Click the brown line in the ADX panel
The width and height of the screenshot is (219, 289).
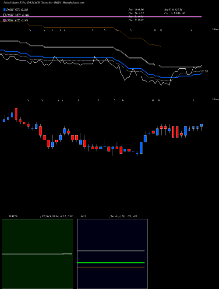point(111,267)
